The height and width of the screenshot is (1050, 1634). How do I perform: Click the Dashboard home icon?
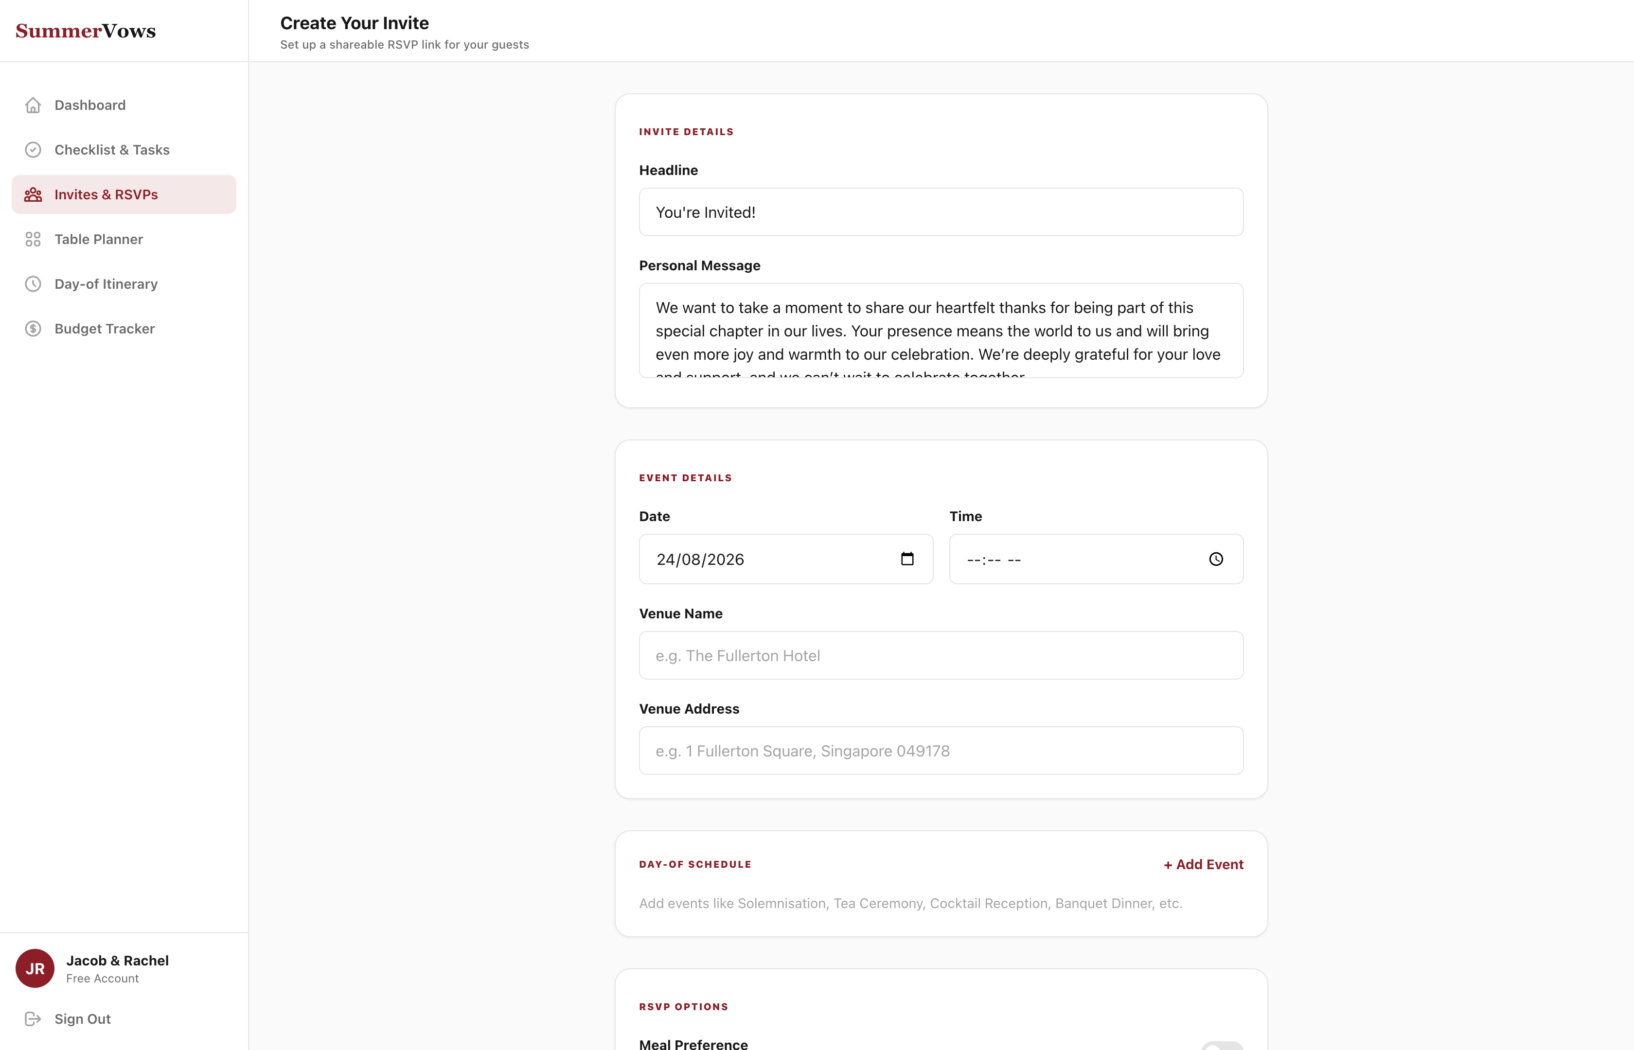click(x=33, y=105)
